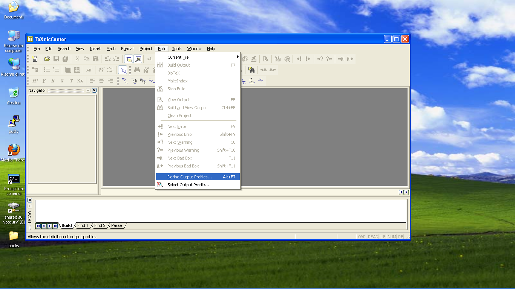Open the Math menu
Viewport: 515px width, 289px height.
[111, 49]
